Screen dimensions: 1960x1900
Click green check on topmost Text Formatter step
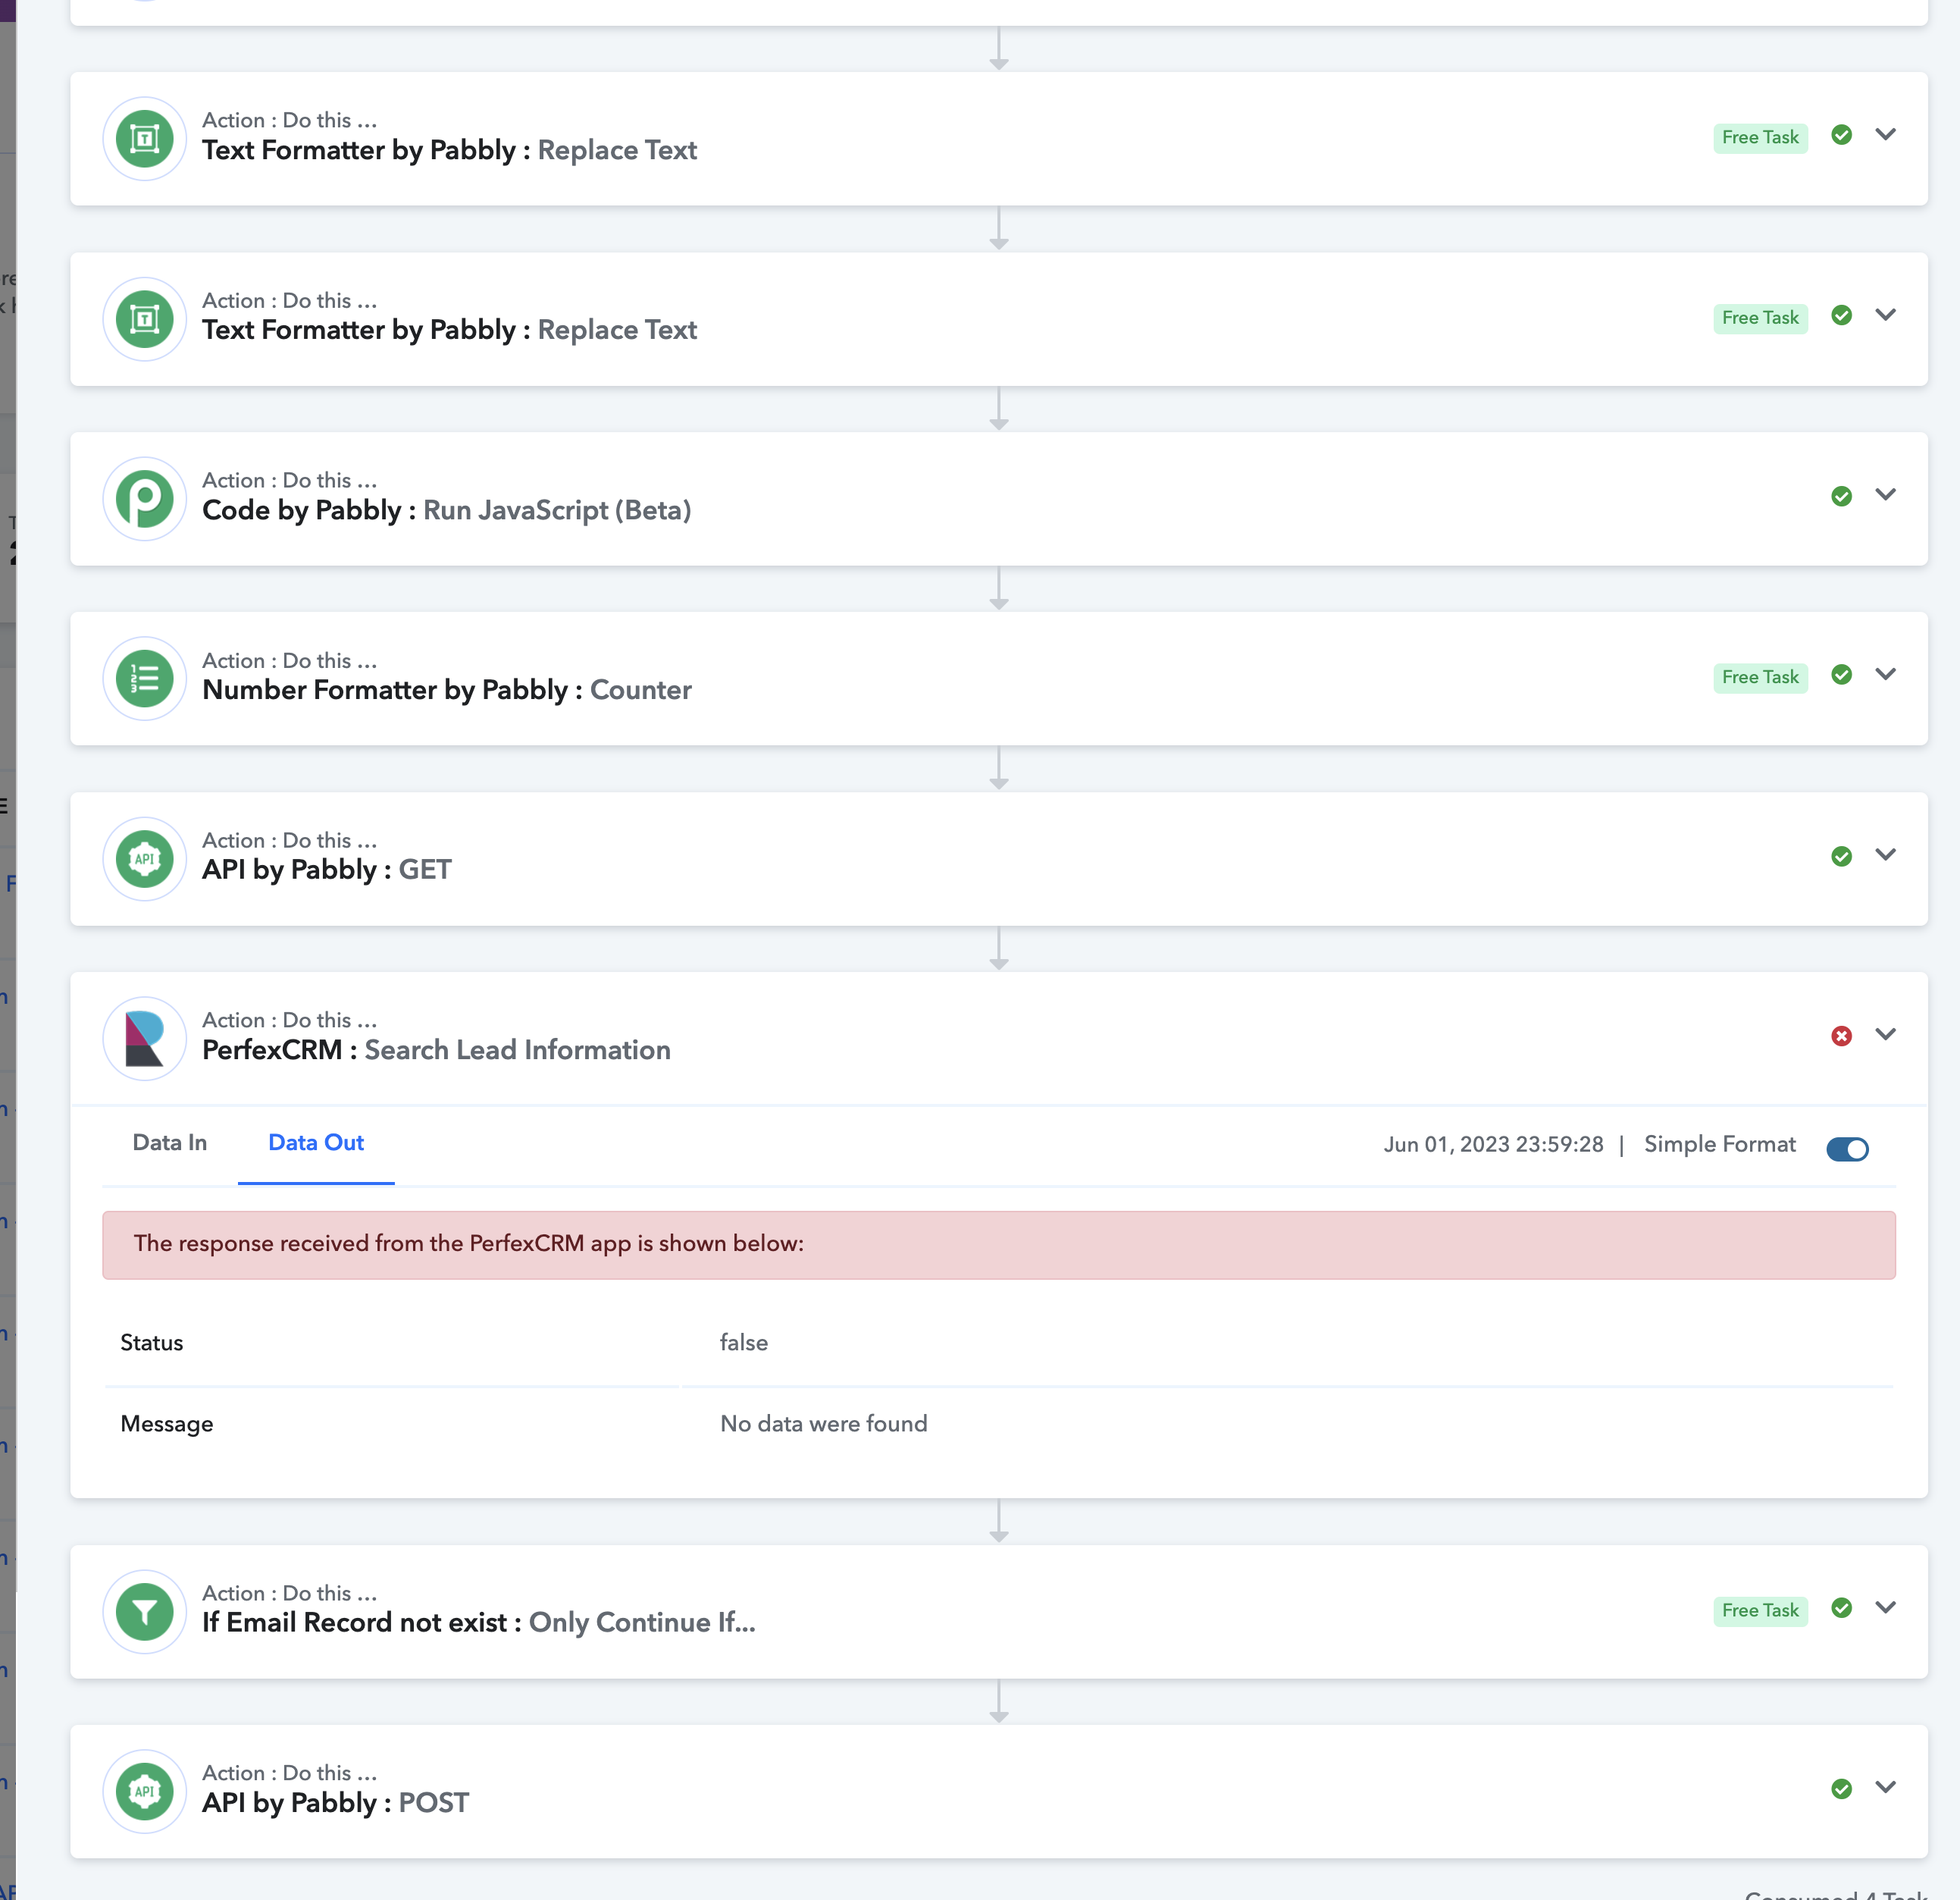pos(1841,135)
